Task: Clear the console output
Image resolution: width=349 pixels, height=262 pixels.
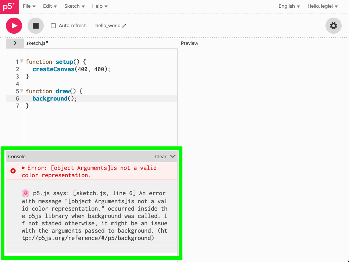Action: [160, 156]
